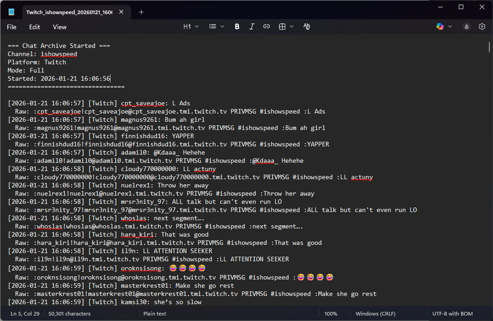Click UTF-8 with BOM encoding indicator
Screen dimensions: 493x321
(452, 314)
